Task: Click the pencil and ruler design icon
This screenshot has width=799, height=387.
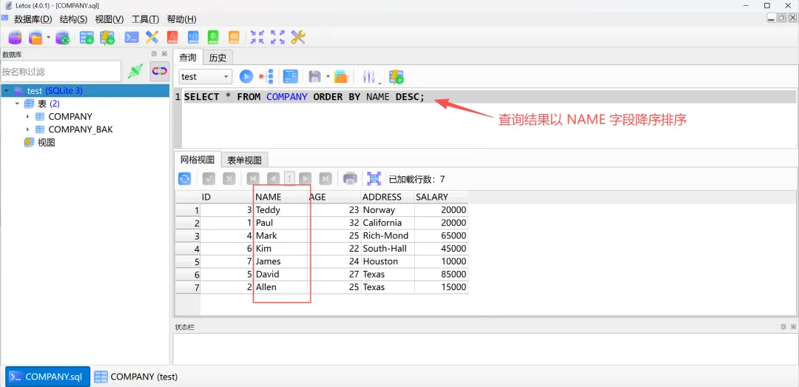Action: point(152,37)
